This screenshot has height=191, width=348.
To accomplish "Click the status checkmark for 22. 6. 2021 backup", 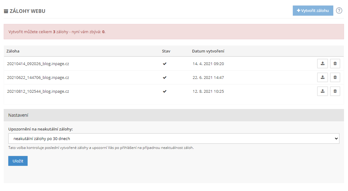I will pyautogui.click(x=165, y=78).
